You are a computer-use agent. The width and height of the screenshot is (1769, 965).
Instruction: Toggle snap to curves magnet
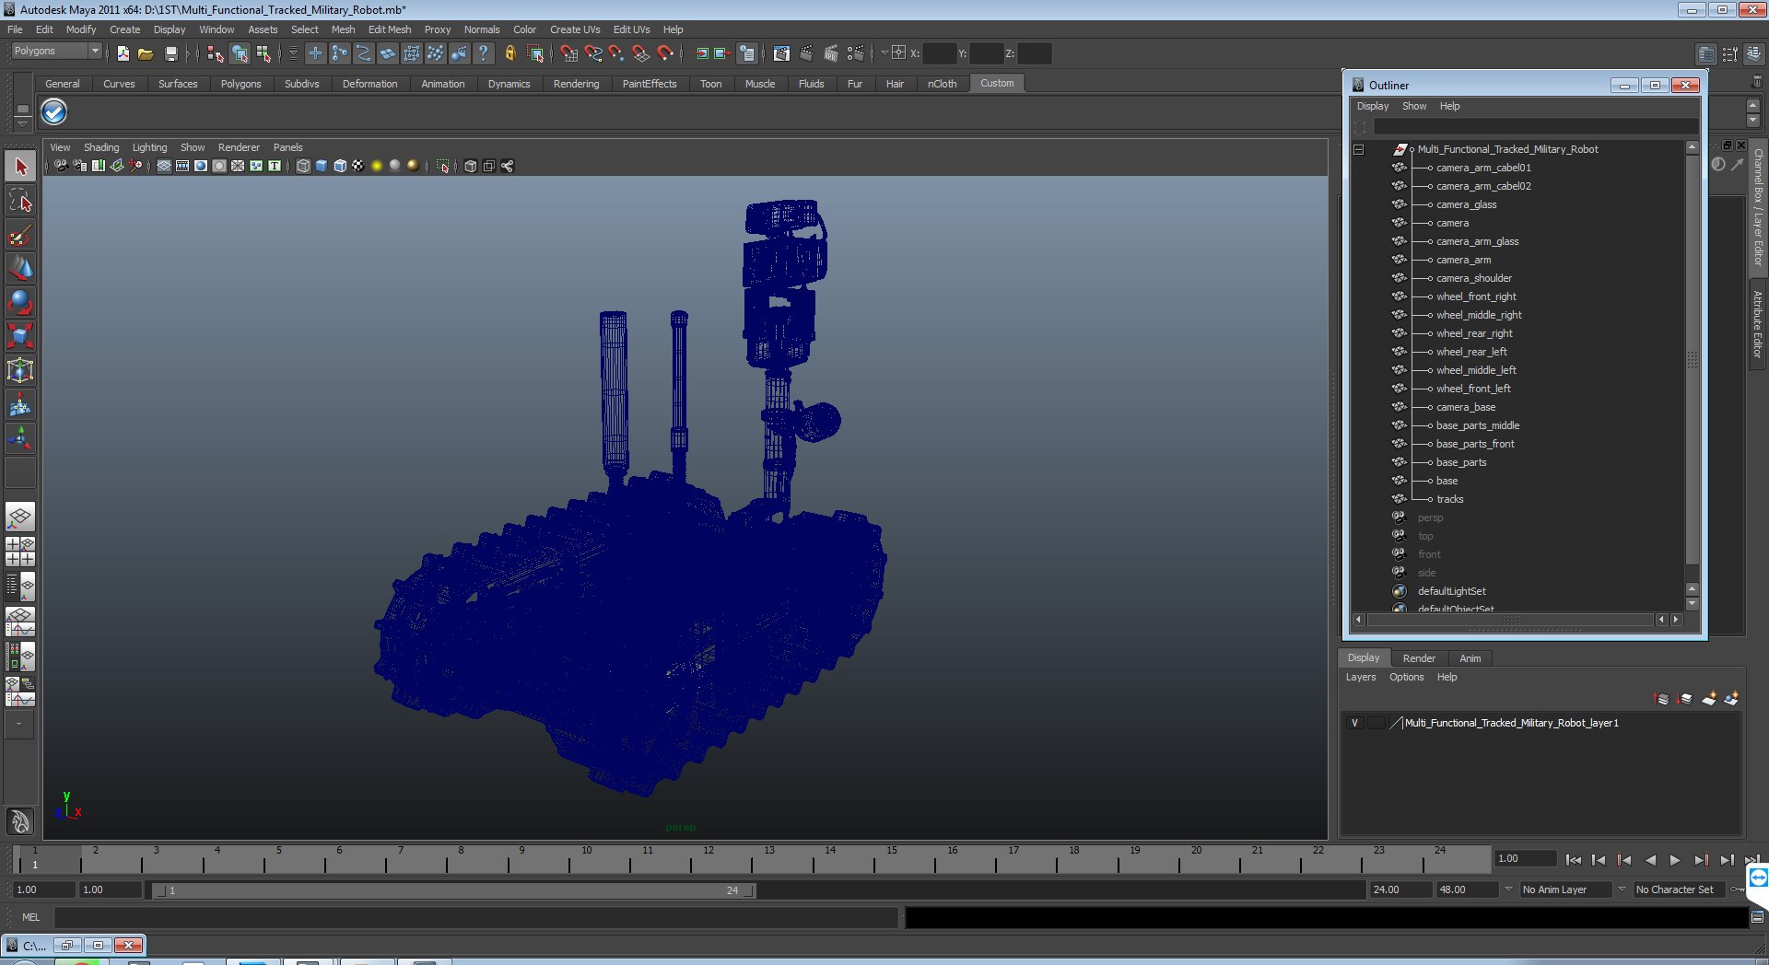(x=592, y=53)
